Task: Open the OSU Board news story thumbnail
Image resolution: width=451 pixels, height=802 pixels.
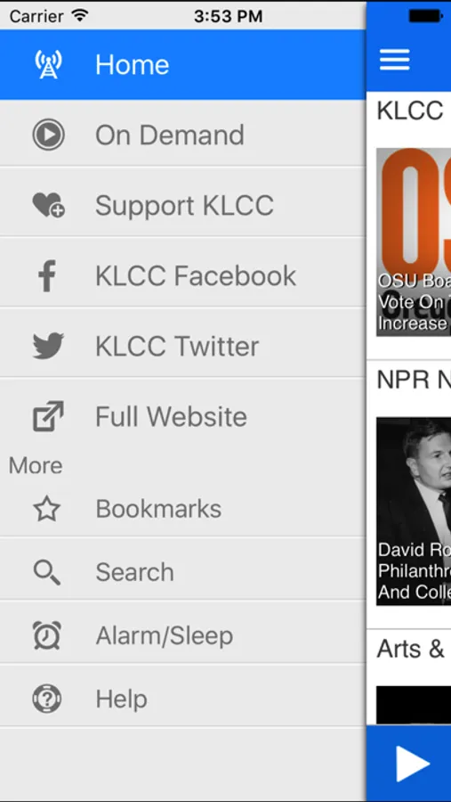Action: pos(414,241)
